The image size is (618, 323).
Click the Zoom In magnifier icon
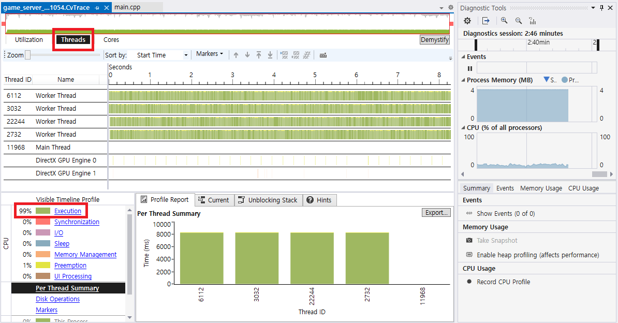504,21
